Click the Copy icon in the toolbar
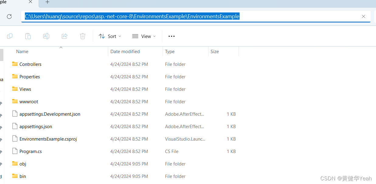This screenshot has width=376, height=184. point(9,36)
